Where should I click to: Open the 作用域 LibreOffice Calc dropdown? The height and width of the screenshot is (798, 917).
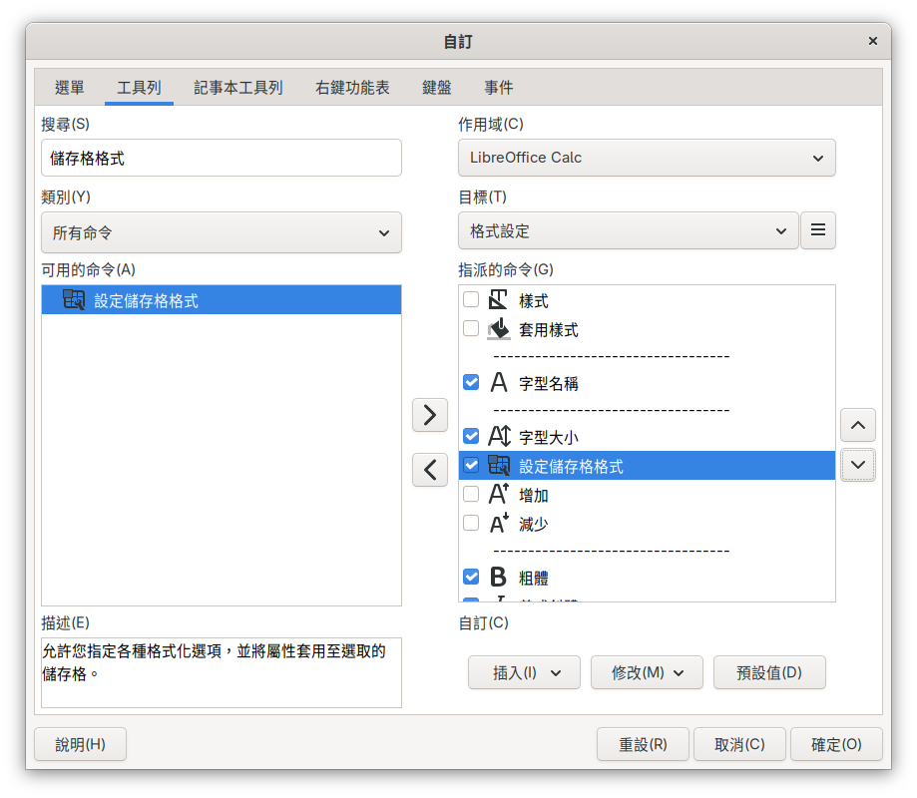[x=647, y=158]
